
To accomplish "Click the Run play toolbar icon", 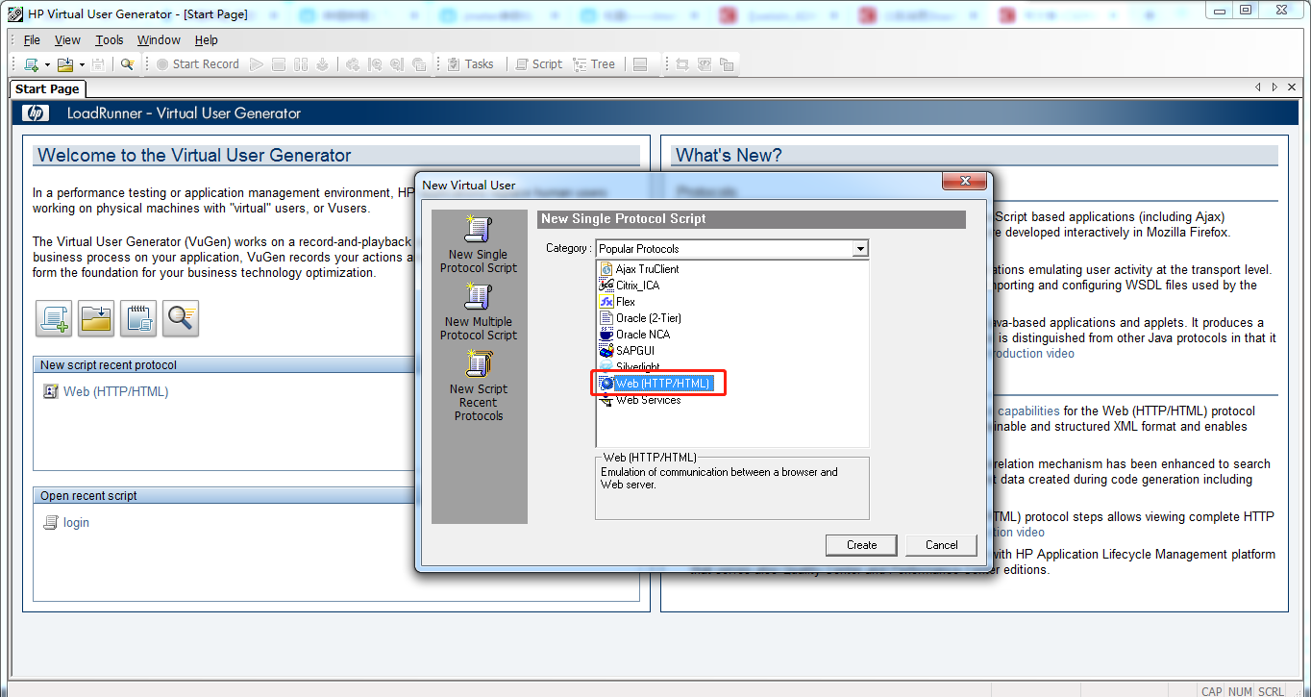I will point(257,64).
